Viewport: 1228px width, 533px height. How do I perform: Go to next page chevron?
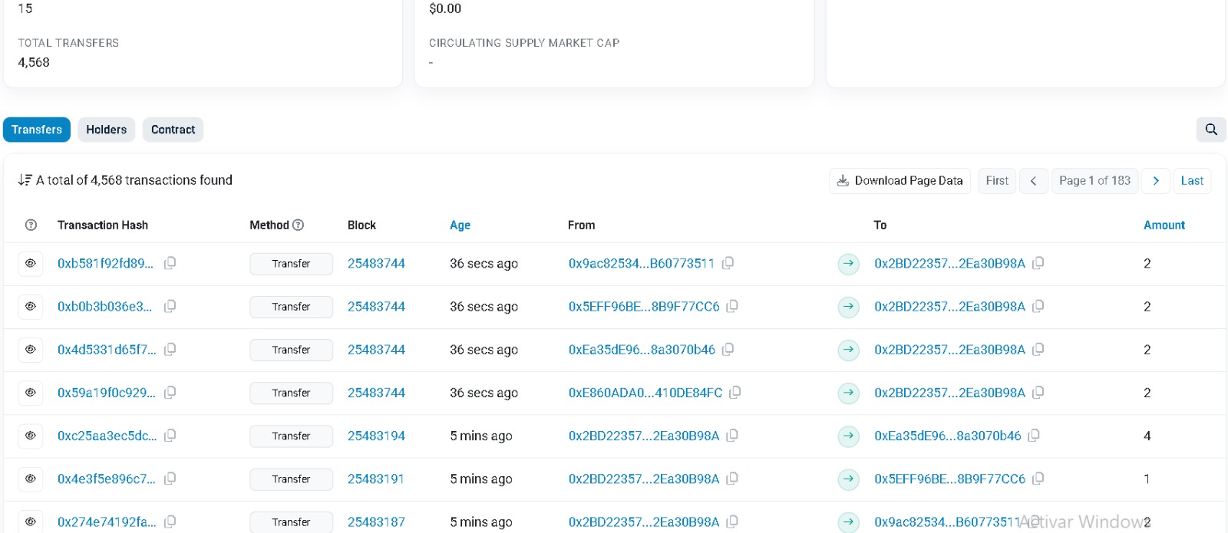[x=1156, y=180]
